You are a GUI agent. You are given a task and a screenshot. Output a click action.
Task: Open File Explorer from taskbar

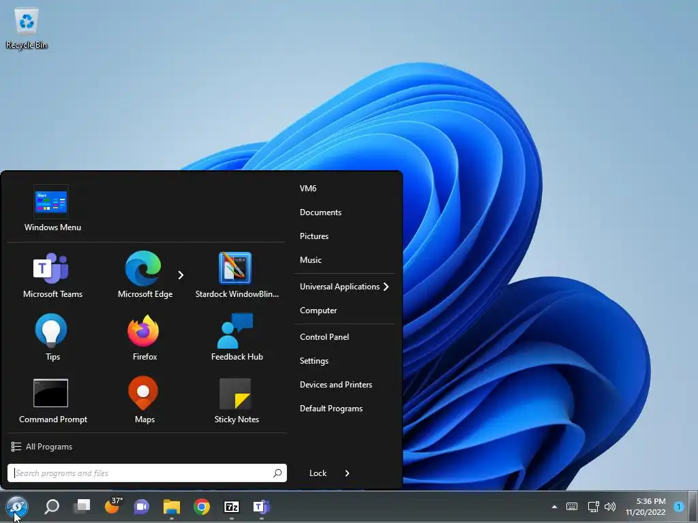172,507
